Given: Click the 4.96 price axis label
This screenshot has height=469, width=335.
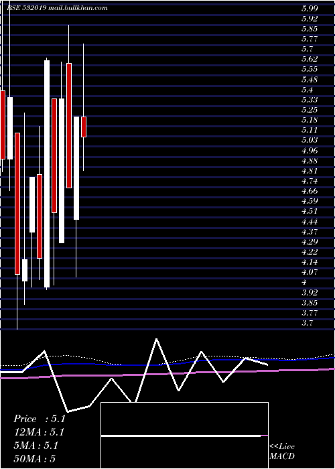Looking at the screenshot, I should 310,151.
